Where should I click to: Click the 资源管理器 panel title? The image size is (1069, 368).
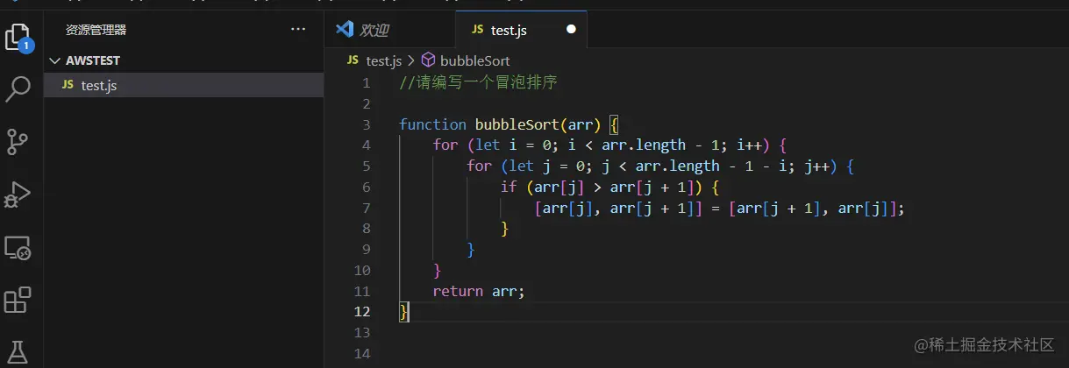(96, 30)
